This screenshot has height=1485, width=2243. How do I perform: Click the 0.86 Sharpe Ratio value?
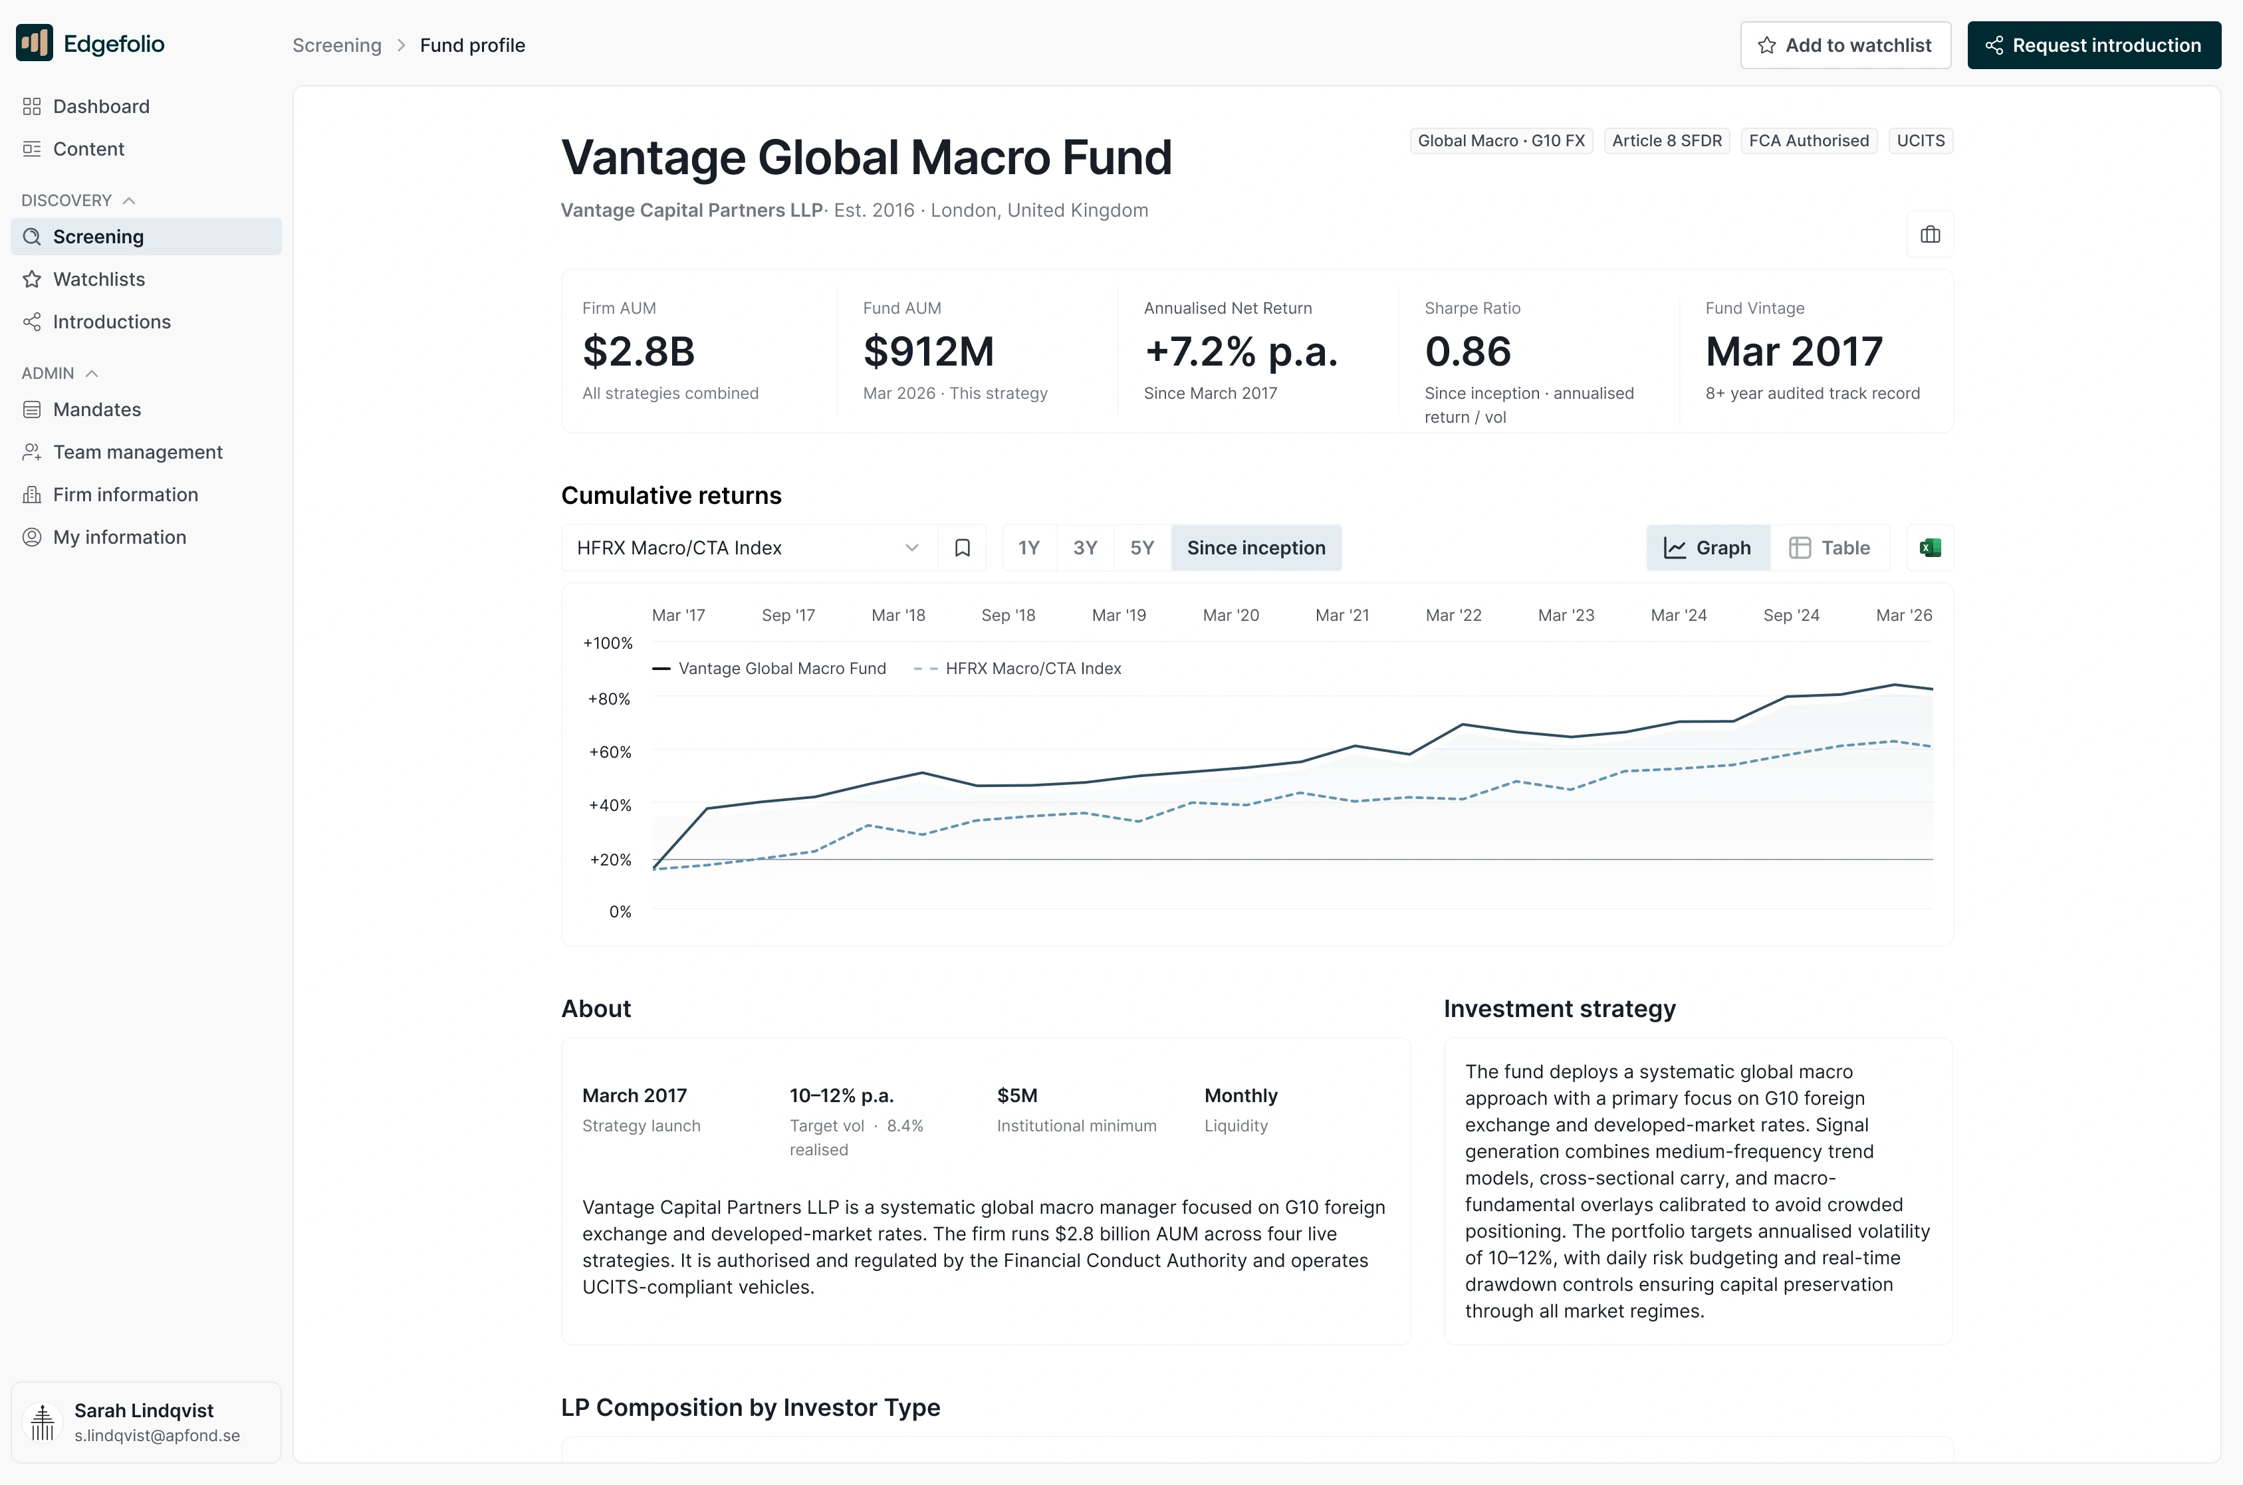click(x=1467, y=352)
